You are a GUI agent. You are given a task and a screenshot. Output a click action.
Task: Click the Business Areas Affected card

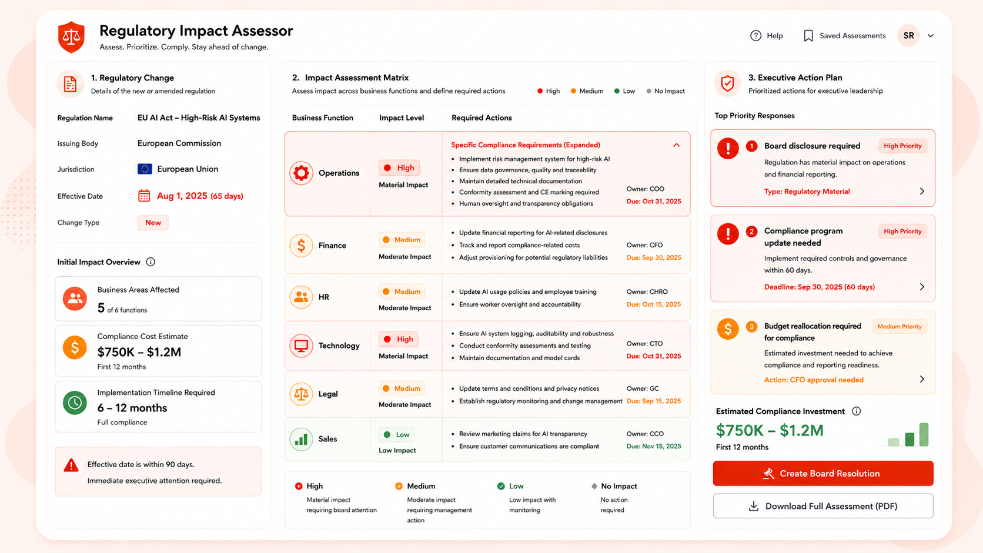coord(158,299)
